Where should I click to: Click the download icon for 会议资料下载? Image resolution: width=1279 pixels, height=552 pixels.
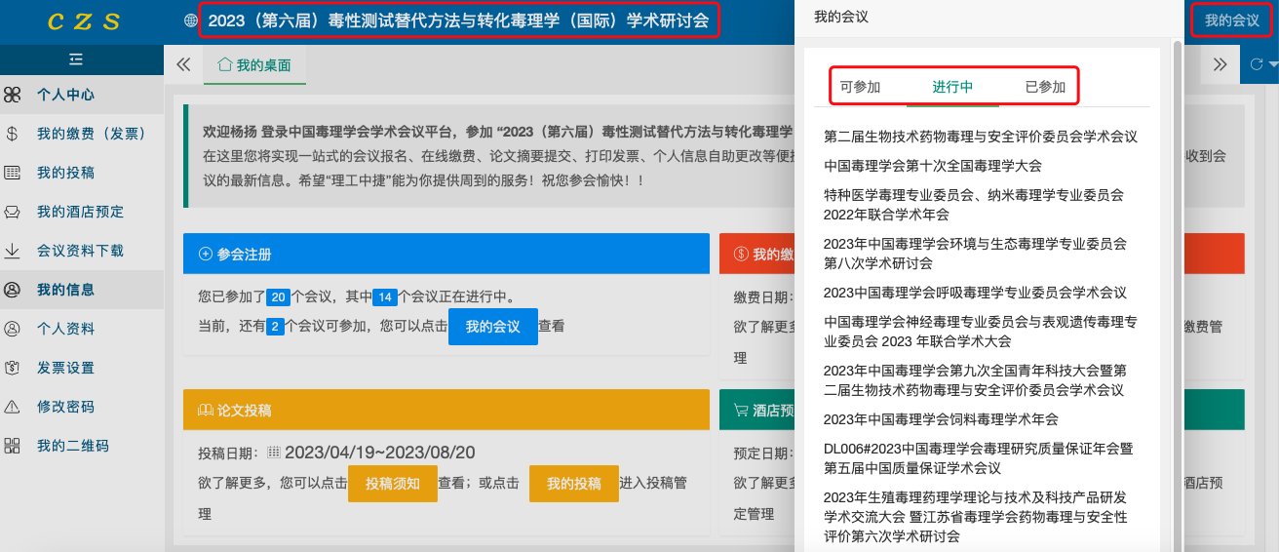tap(13, 251)
